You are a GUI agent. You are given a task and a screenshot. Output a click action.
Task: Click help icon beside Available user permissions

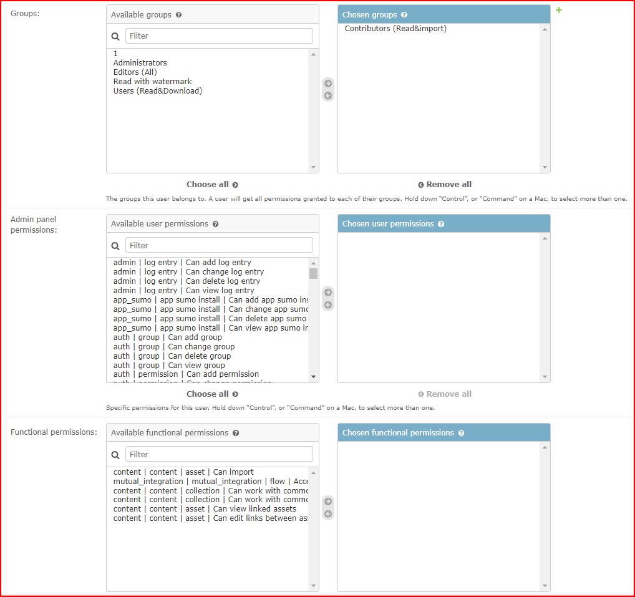coord(215,224)
